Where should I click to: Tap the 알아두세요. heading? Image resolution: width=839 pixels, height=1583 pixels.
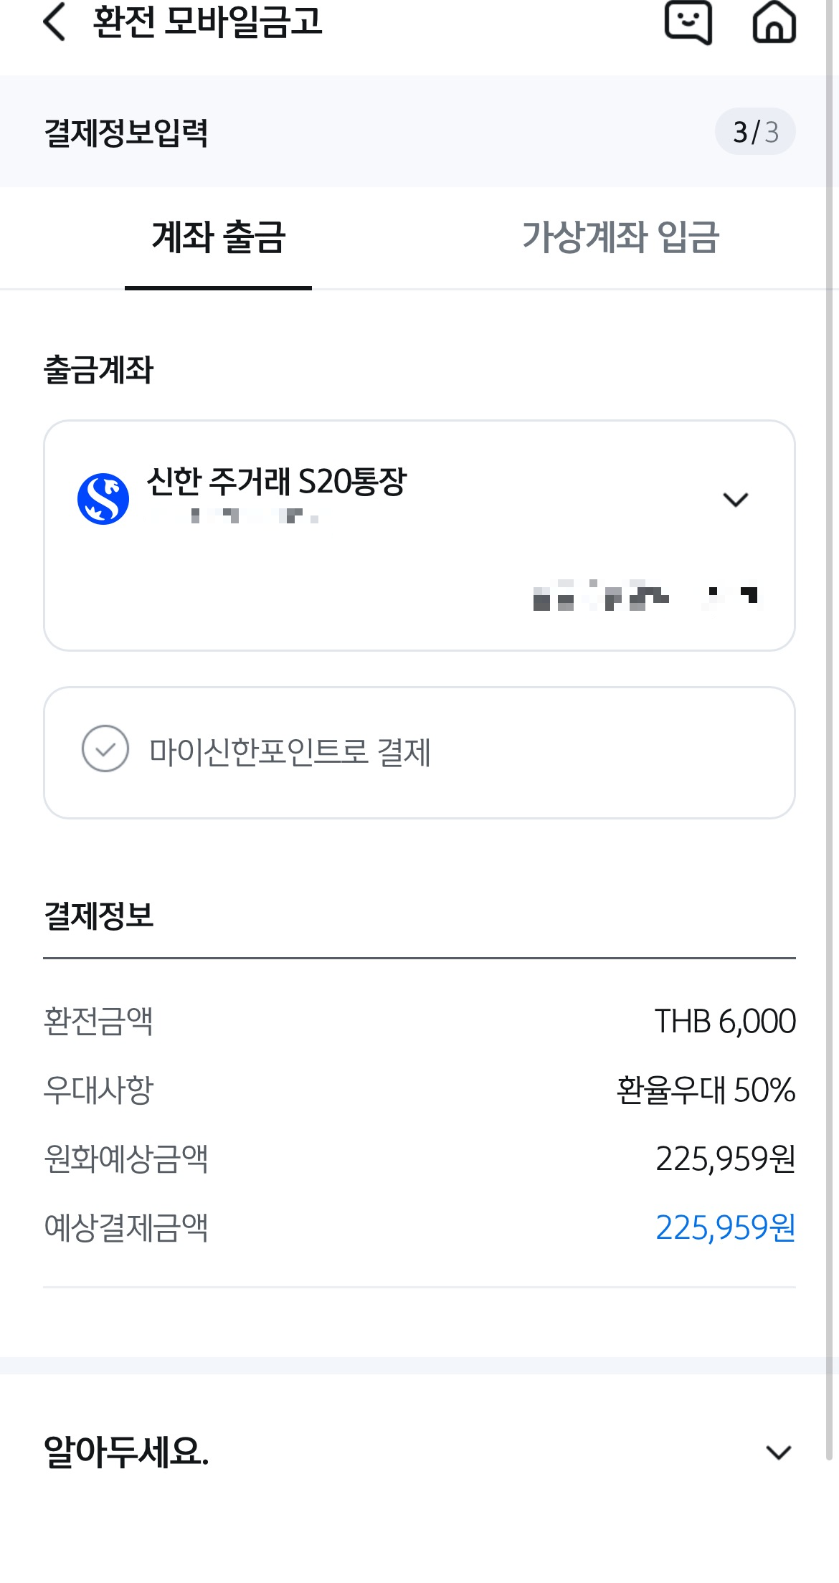click(126, 1452)
